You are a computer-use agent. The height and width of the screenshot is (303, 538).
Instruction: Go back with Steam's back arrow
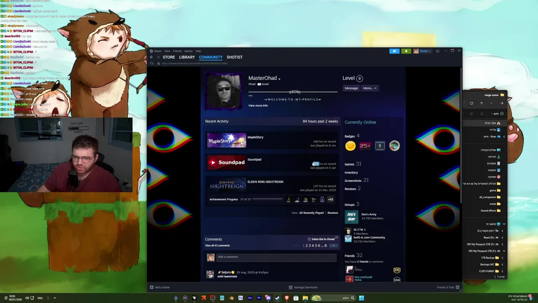pos(152,57)
